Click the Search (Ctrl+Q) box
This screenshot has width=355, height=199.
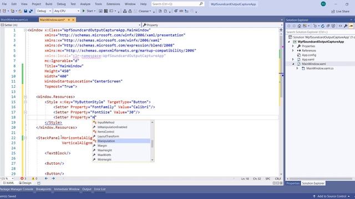177,4
